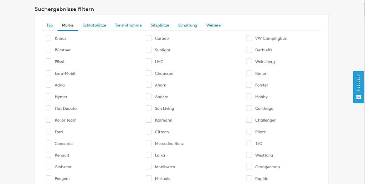
Task: Go to the Sitzplätze tab
Action: click(x=160, y=25)
